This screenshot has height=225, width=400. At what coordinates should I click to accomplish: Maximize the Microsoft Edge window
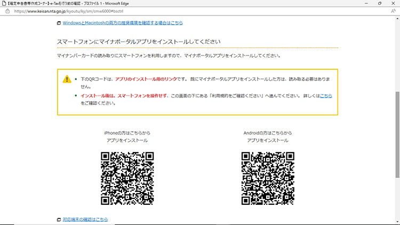(x=379, y=3)
